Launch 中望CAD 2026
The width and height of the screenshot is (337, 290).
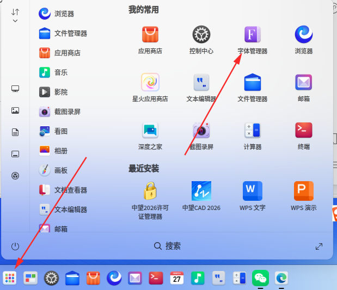tap(201, 196)
